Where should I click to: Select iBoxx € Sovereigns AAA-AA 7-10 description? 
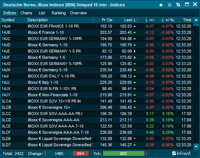[x=58, y=132]
